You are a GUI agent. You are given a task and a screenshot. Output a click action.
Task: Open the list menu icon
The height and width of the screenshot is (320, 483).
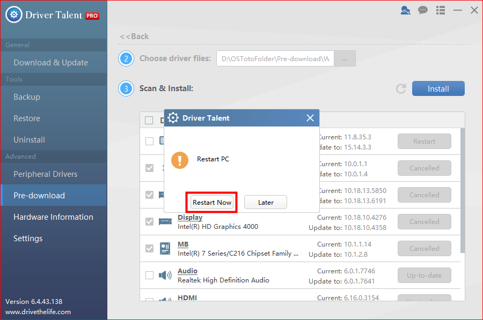pyautogui.click(x=441, y=11)
